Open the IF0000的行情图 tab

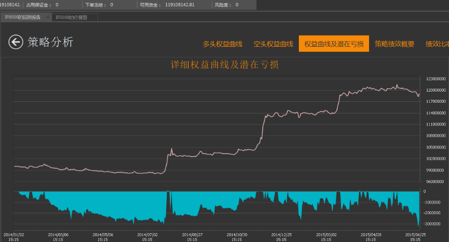click(x=71, y=17)
